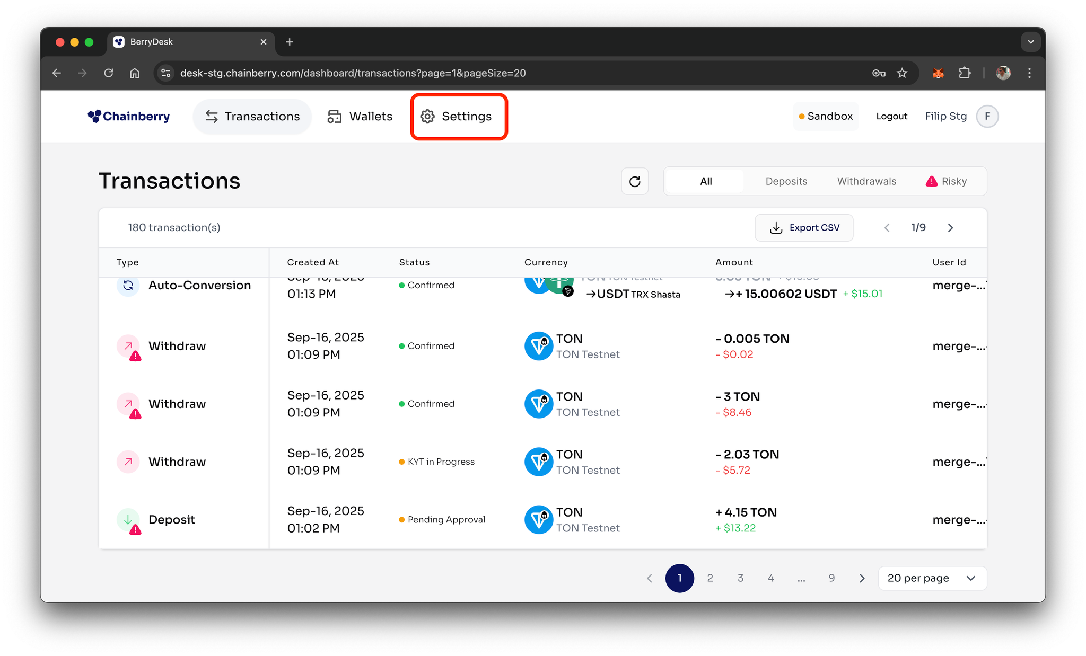Open the 20 per page dropdown
The width and height of the screenshot is (1086, 656).
click(x=932, y=578)
